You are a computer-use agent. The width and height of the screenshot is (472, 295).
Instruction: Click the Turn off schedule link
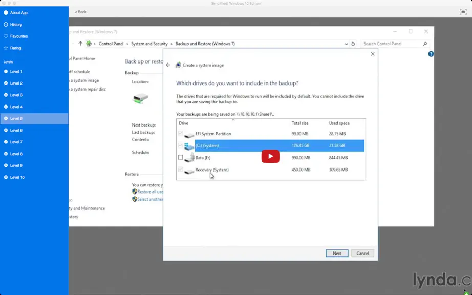[79, 72]
